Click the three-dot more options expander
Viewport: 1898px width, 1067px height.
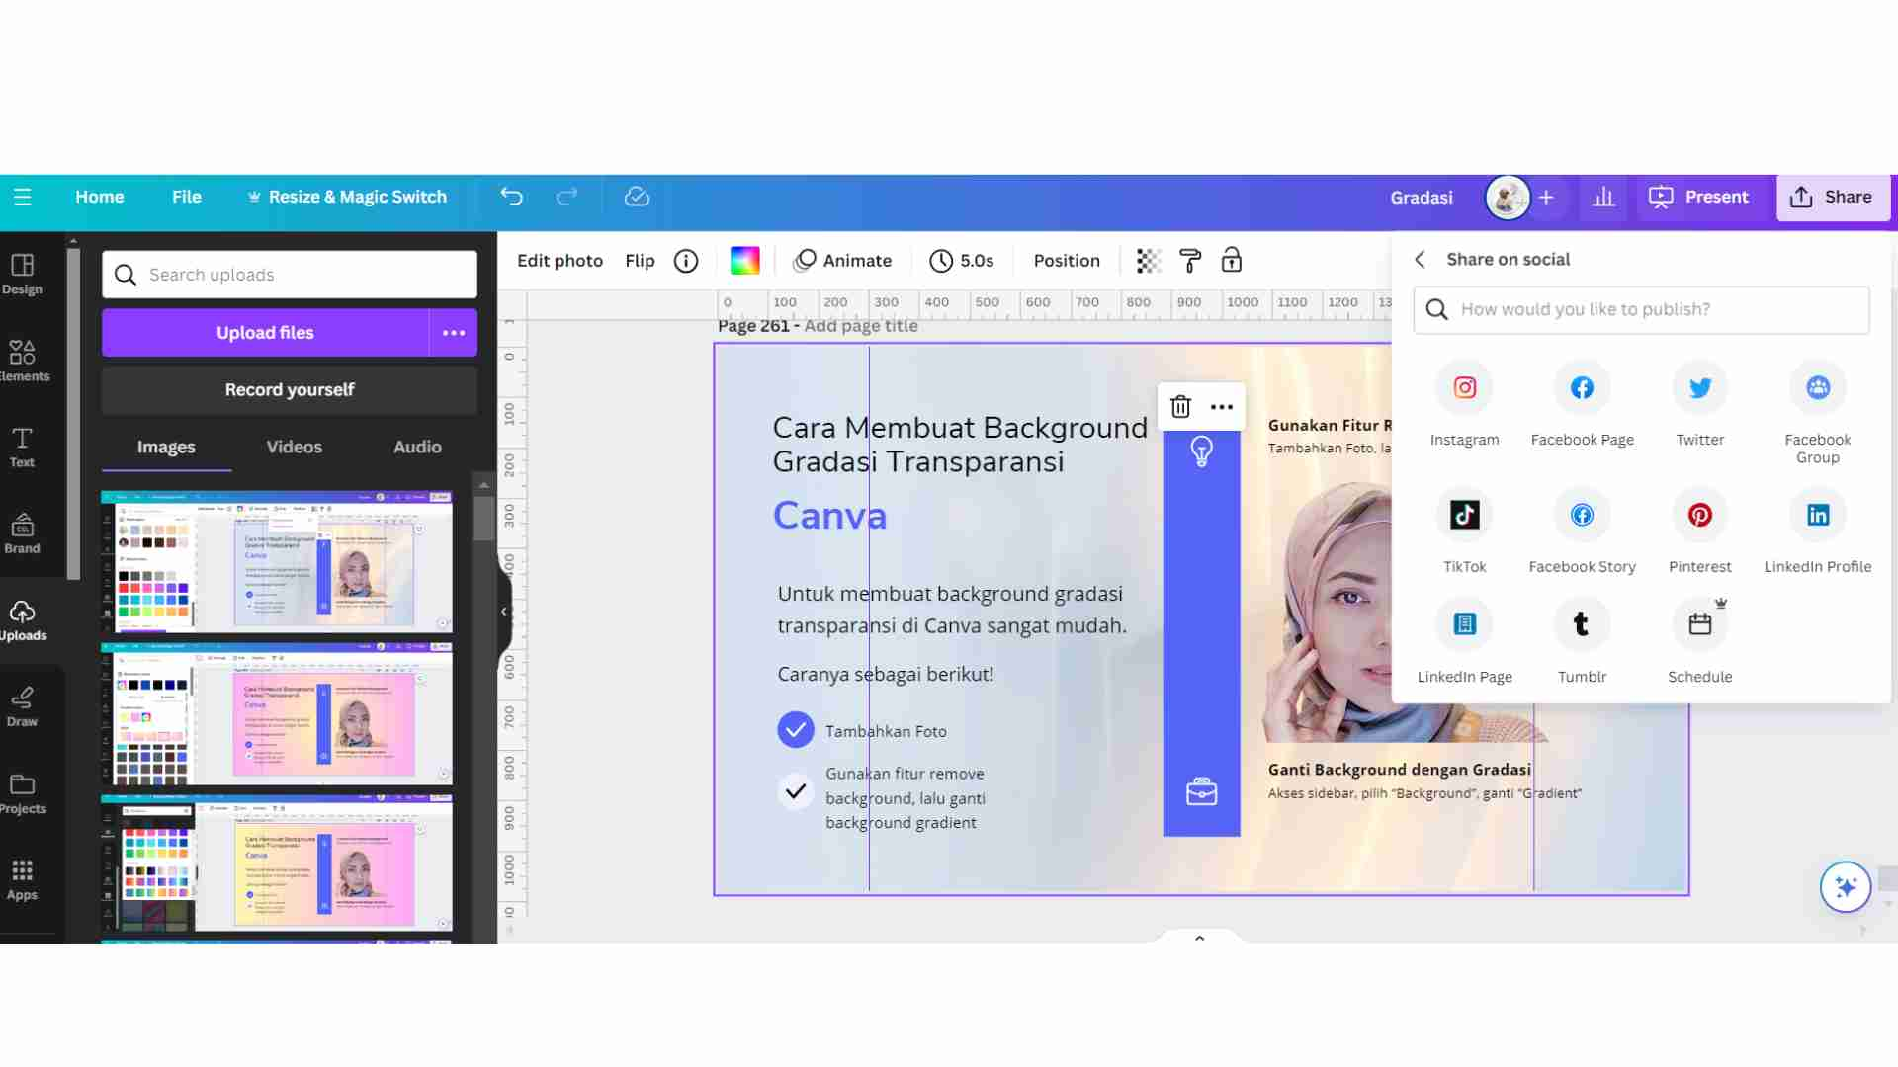pyautogui.click(x=1222, y=404)
